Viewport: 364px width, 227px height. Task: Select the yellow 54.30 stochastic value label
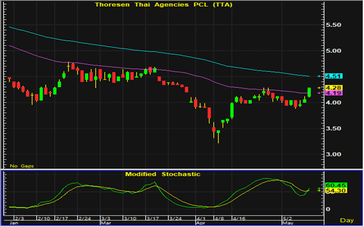pyautogui.click(x=335, y=191)
